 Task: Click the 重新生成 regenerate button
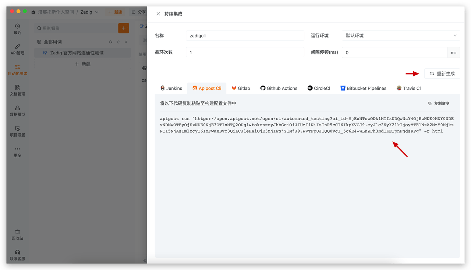tap(442, 73)
